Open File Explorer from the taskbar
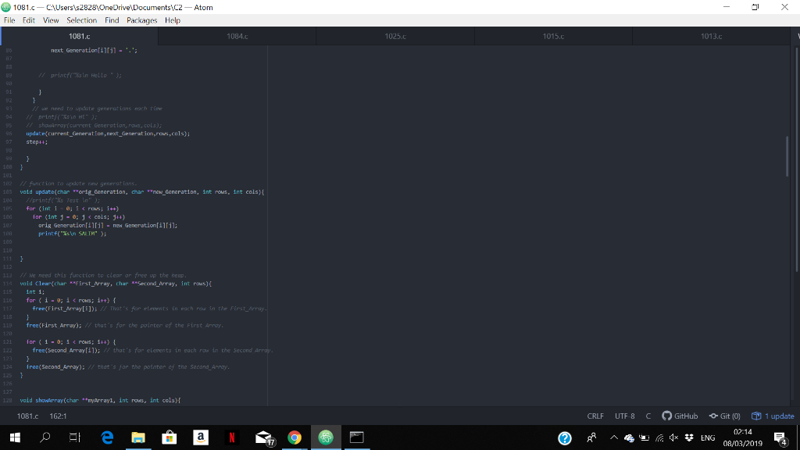800x450 pixels. click(x=137, y=437)
